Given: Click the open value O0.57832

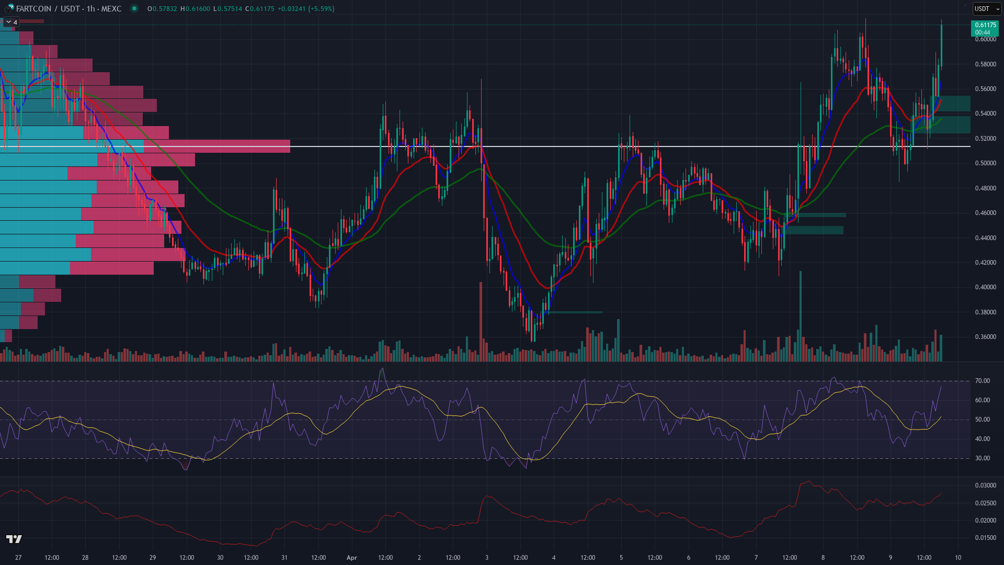Looking at the screenshot, I should (163, 8).
